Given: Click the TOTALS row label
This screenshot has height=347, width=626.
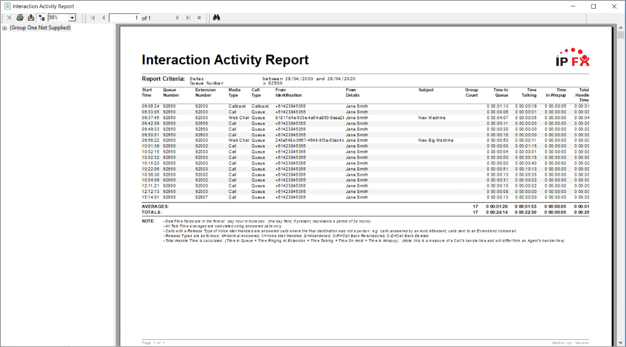Looking at the screenshot, I should [x=152, y=212].
